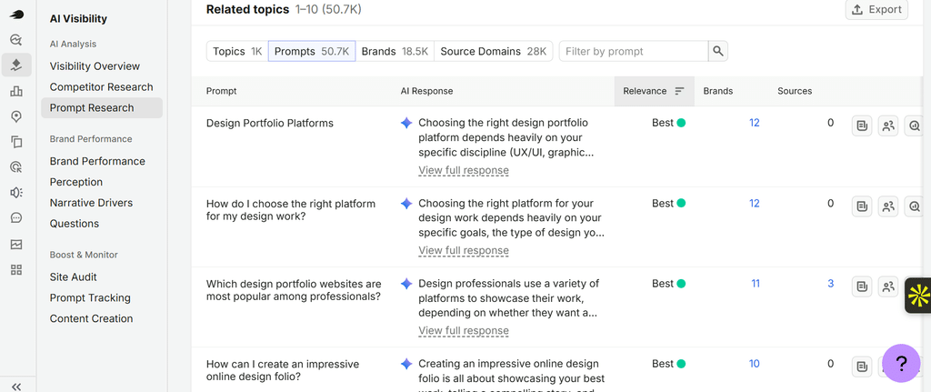
Task: Sort by the Relevance column header
Action: tap(654, 91)
